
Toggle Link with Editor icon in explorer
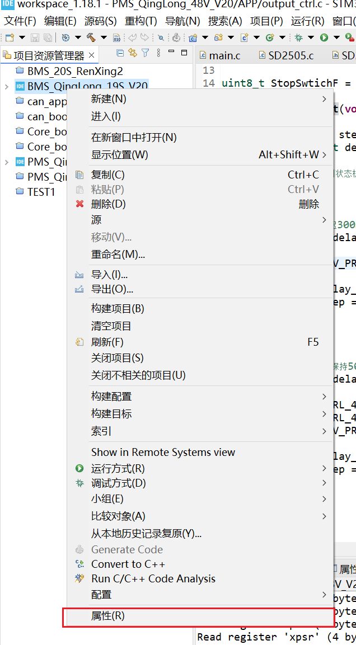(x=133, y=53)
